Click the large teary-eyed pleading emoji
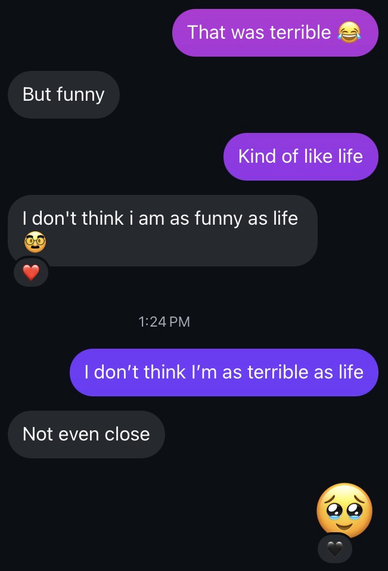 [x=344, y=510]
